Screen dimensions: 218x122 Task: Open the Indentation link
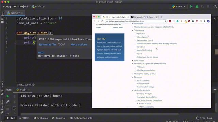click(x=141, y=34)
